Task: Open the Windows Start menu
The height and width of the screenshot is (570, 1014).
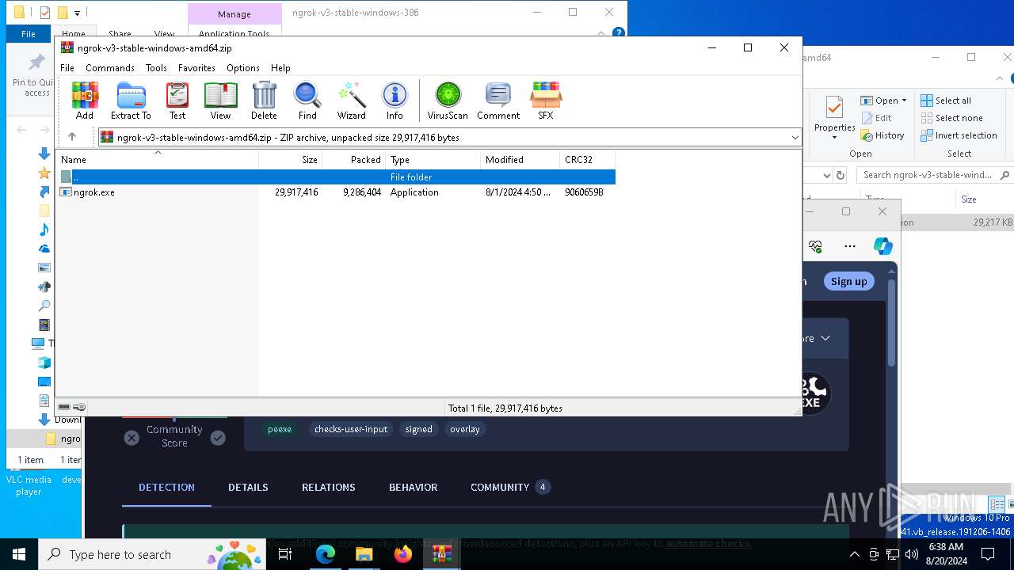Action: coord(19,554)
